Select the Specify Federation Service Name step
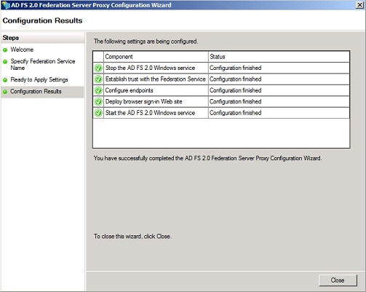The image size is (366, 292). coord(43,64)
